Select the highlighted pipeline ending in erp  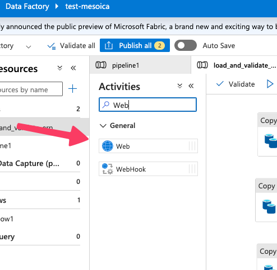coord(44,127)
